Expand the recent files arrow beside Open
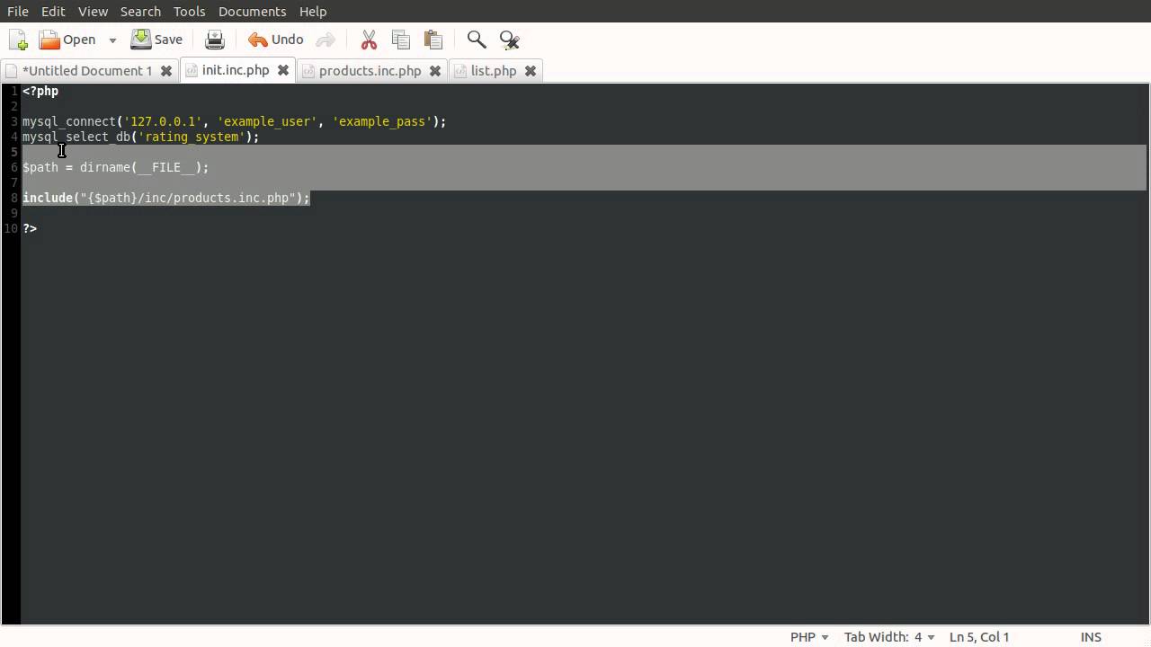Screen dimensions: 1151x647 pos(112,40)
